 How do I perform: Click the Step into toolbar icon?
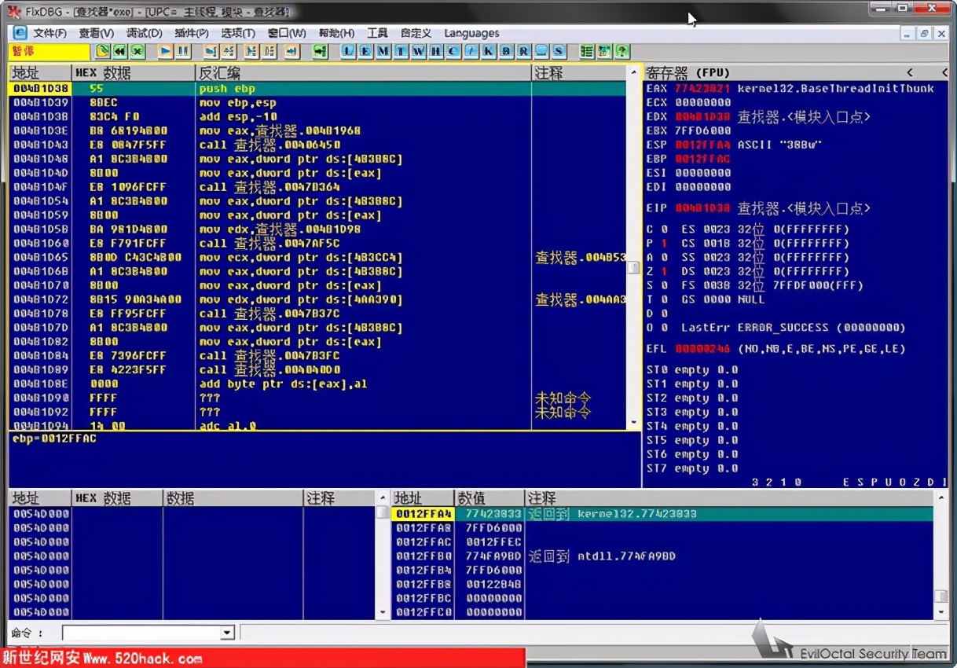pos(210,51)
